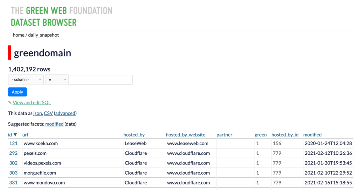Focus the filter value text field
358x190 pixels.
(101, 80)
